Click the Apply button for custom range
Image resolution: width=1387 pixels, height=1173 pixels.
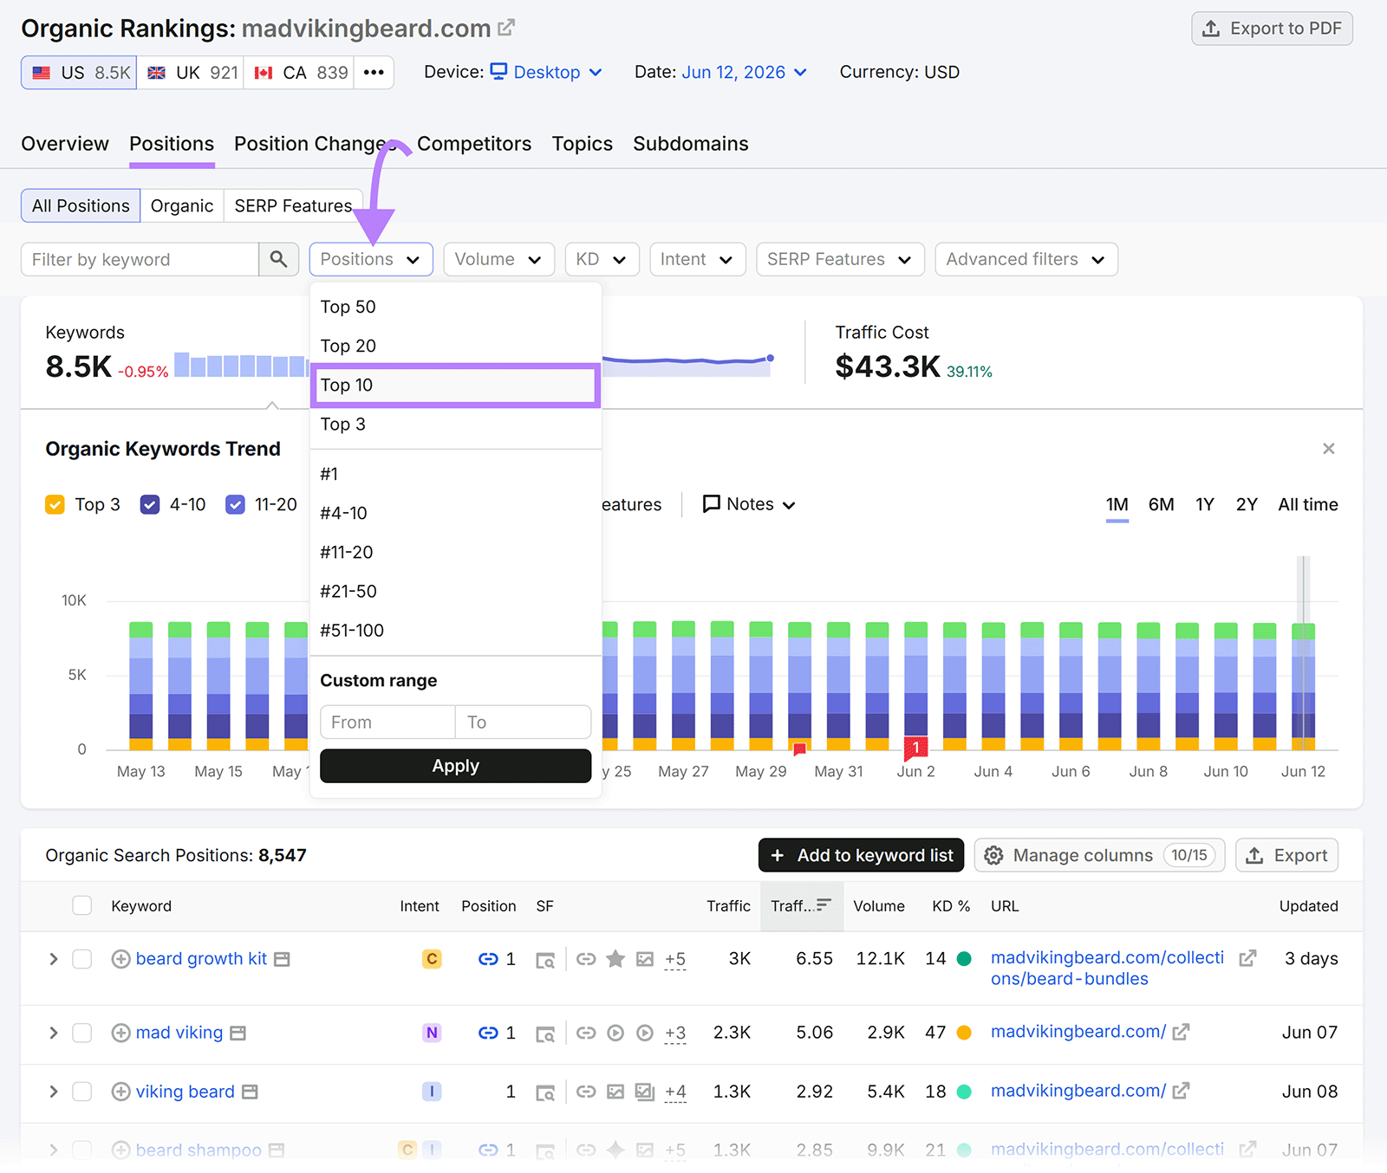pos(455,766)
